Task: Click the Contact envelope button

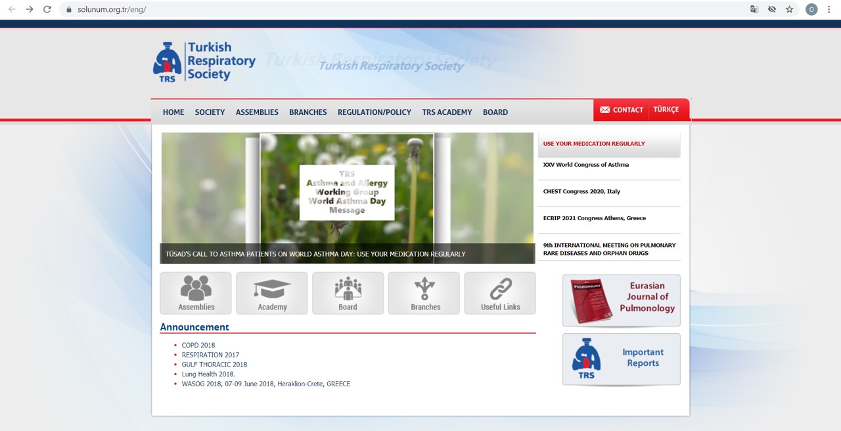Action: (621, 110)
